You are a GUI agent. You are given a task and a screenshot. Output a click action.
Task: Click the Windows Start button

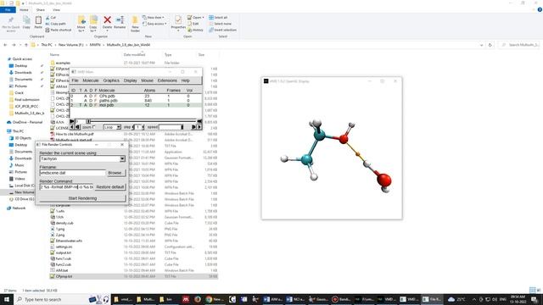[x=7, y=299]
